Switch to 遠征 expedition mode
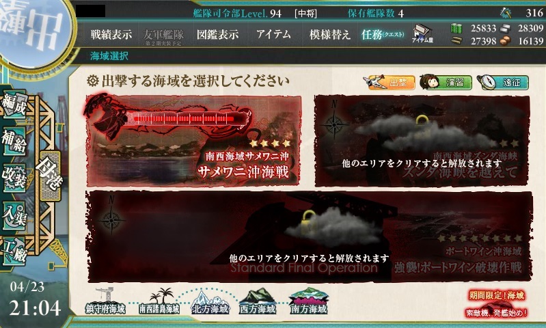 [502, 82]
